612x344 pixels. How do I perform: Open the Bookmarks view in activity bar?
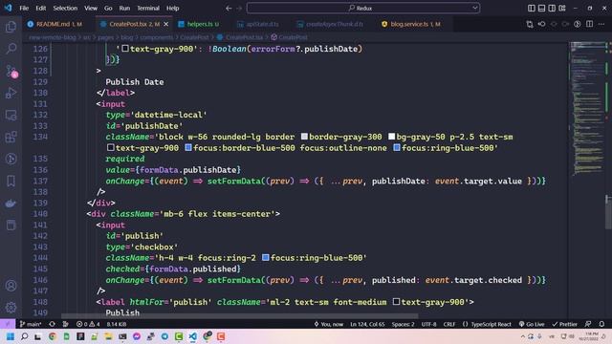11,181
